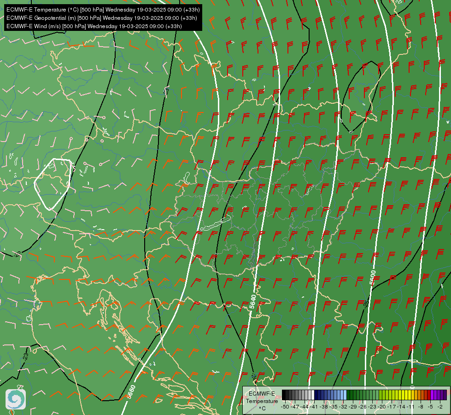The width and height of the screenshot is (451, 415).
Task: Click the -20 value on the legend scale
Action: [382, 407]
